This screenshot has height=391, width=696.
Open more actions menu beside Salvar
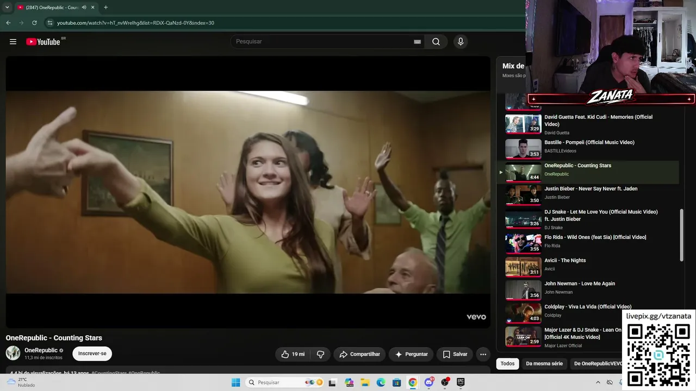tap(483, 354)
